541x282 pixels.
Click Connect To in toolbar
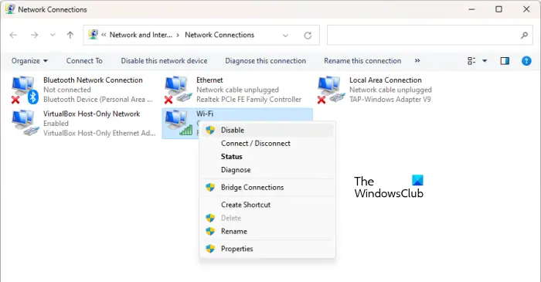84,61
